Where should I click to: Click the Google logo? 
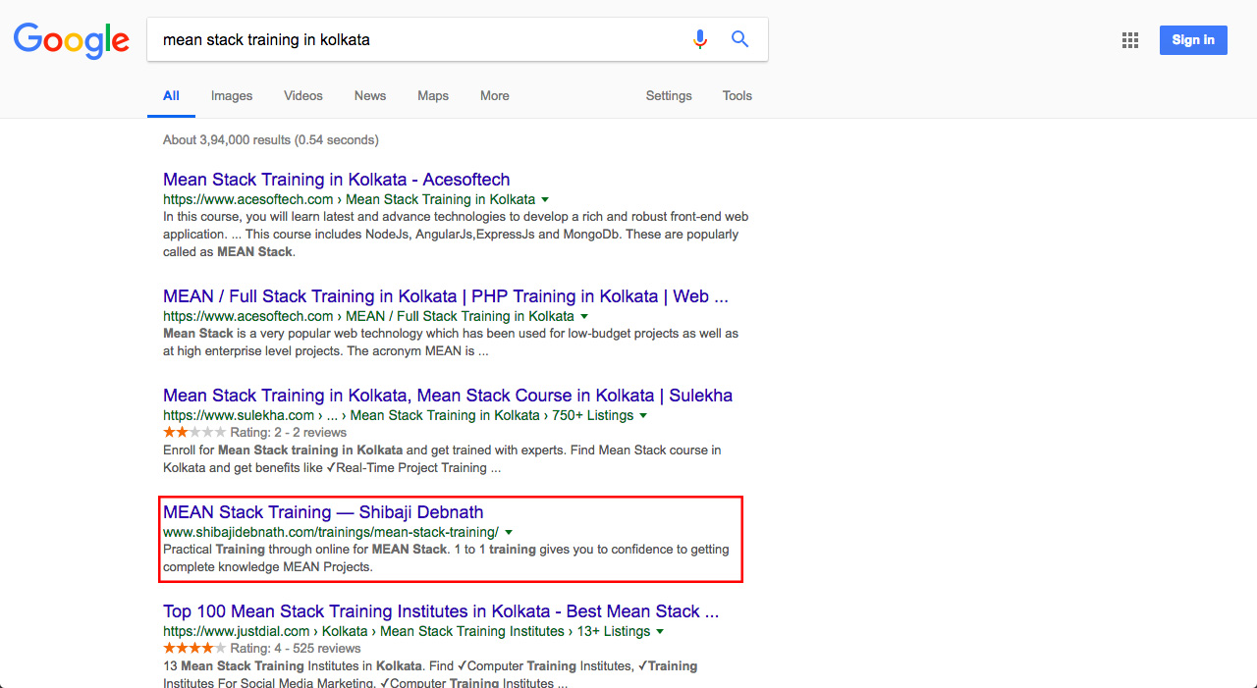72,40
